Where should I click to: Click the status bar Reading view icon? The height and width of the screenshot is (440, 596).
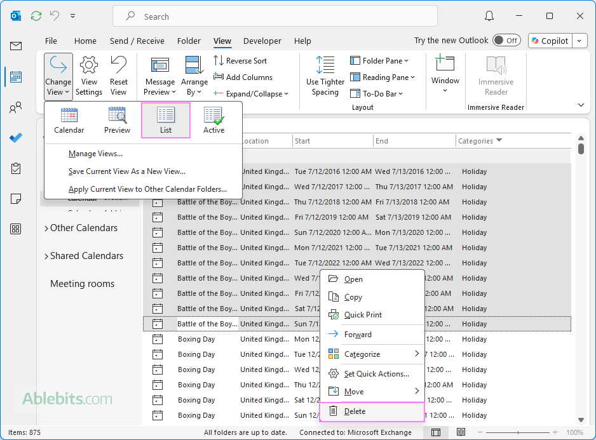(461, 432)
